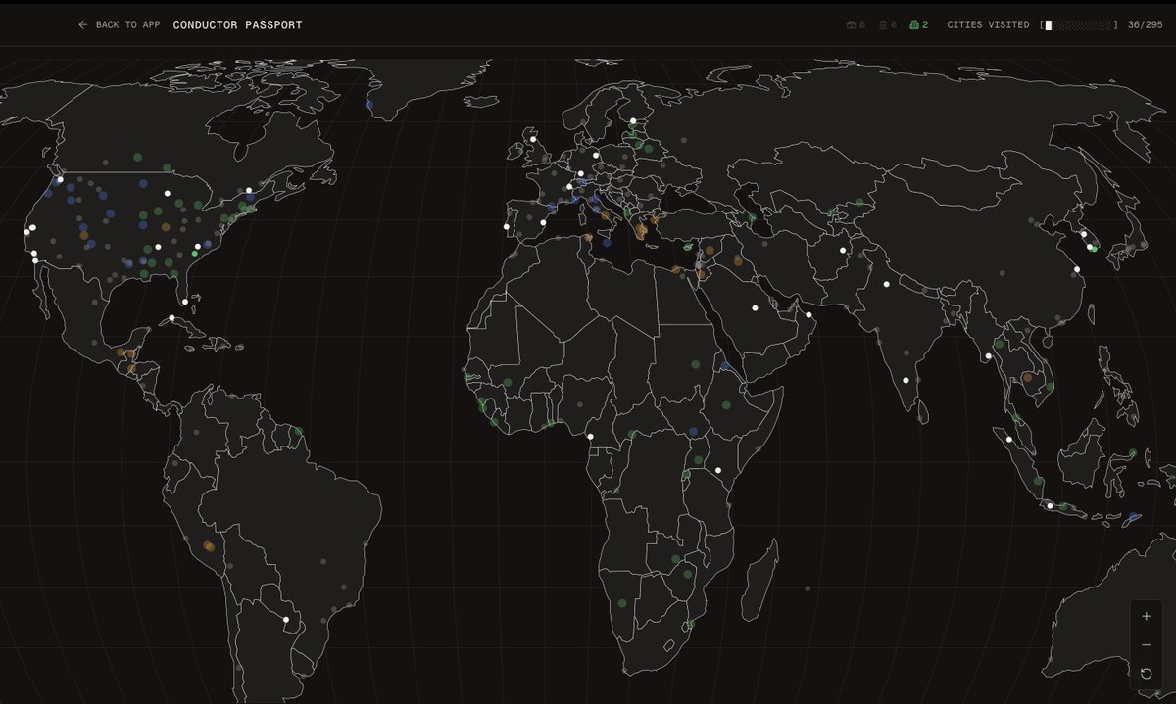Select the Conductor Passport title
This screenshot has height=704, width=1176.
(x=237, y=24)
